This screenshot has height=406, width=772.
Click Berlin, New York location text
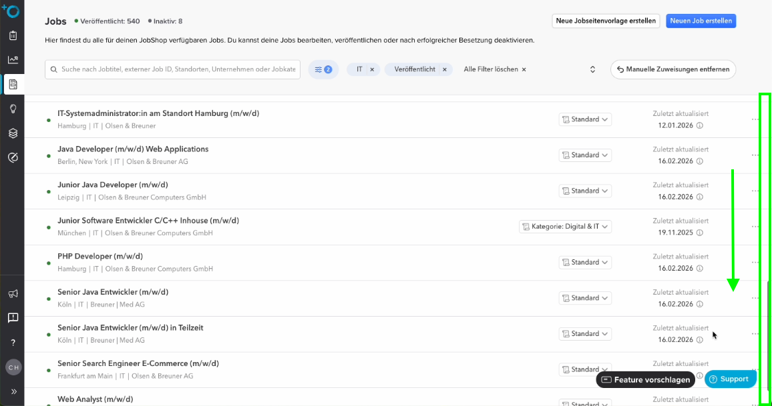(x=82, y=162)
